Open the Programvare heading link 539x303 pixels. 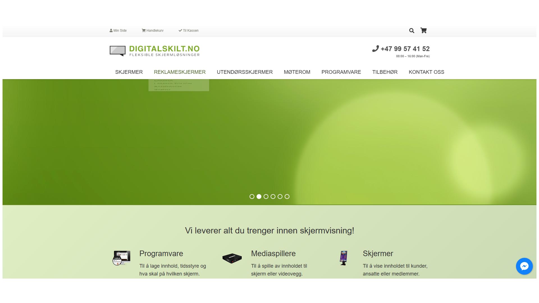(161, 254)
